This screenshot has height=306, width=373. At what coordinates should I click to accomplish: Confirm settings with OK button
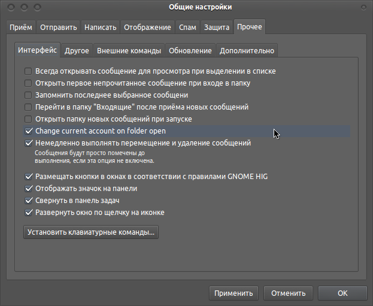click(342, 293)
